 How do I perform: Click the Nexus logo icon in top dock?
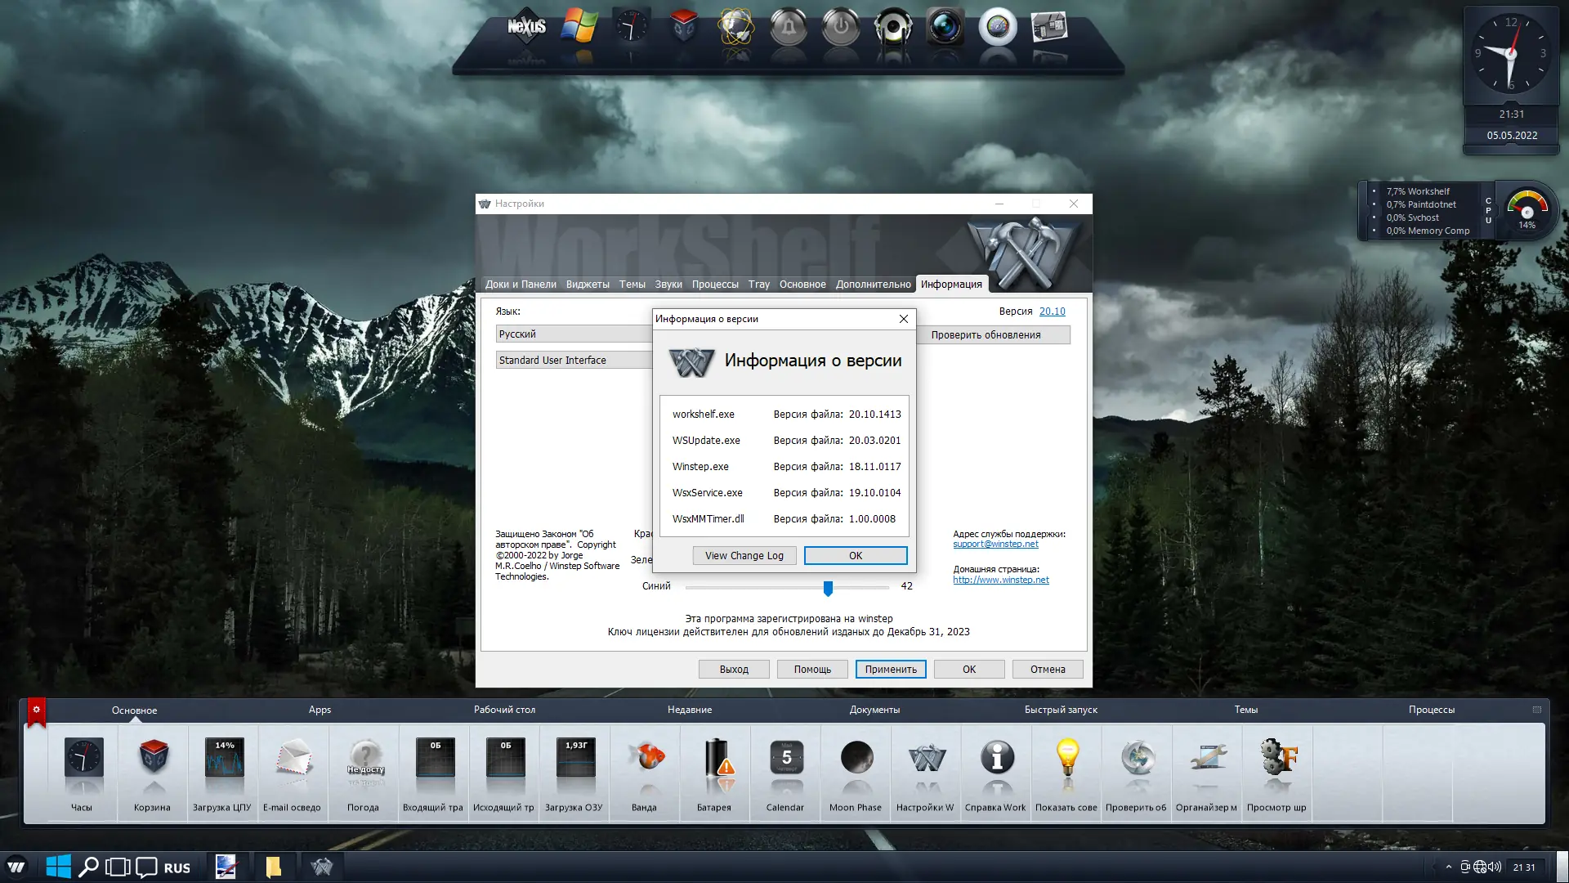(526, 27)
